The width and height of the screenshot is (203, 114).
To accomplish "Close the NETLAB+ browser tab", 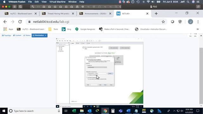I will (147, 14).
